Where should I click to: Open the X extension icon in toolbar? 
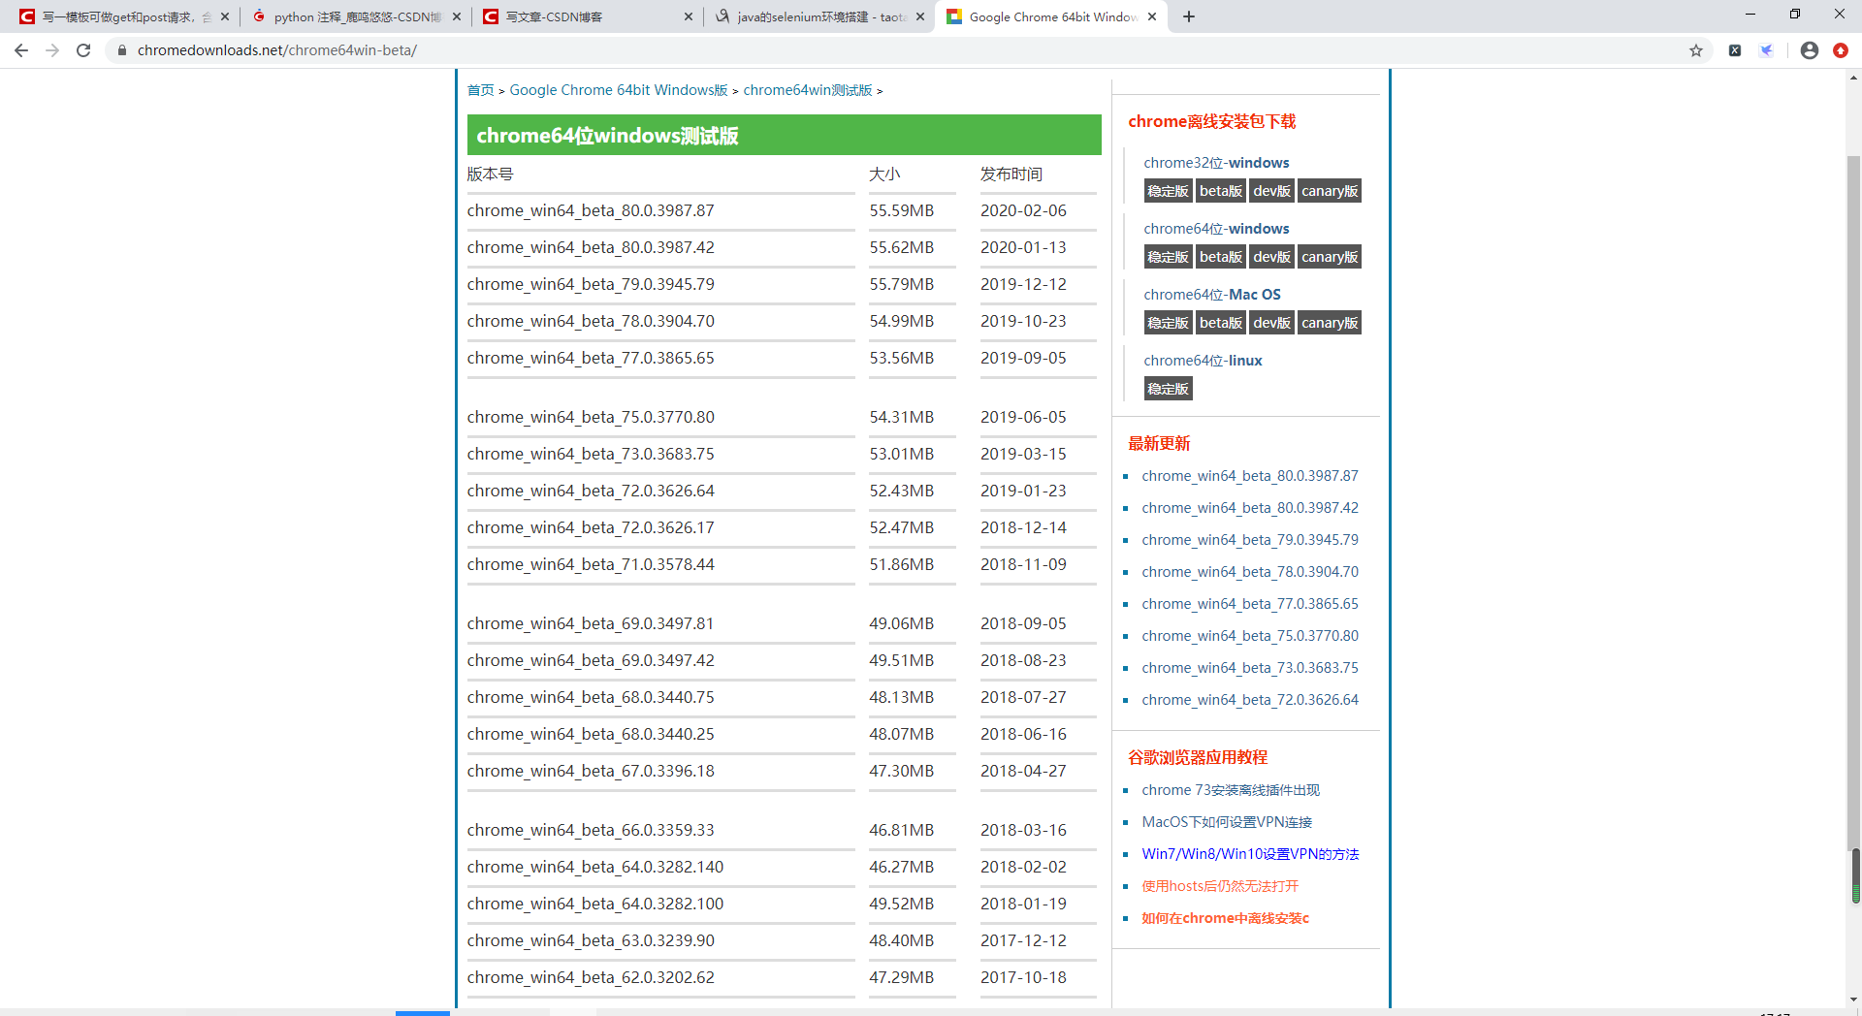pos(1735,50)
